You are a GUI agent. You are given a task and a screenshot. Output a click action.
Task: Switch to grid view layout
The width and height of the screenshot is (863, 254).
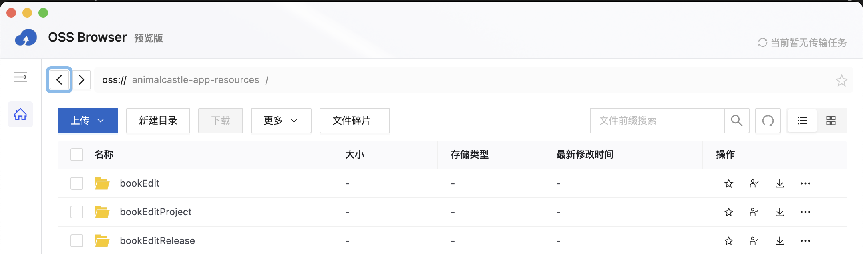[831, 121]
